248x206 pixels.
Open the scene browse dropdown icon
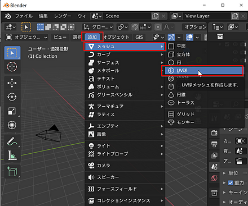pyautogui.click(x=96, y=16)
